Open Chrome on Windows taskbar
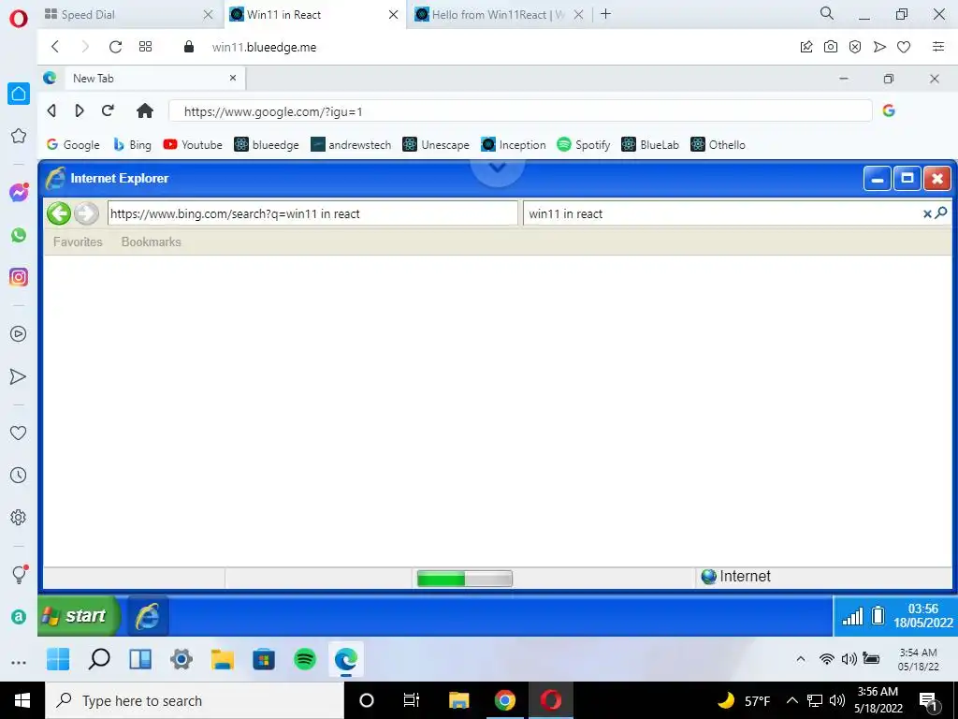This screenshot has height=719, width=958. (504, 700)
